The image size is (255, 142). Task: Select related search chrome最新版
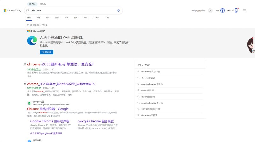148,97
